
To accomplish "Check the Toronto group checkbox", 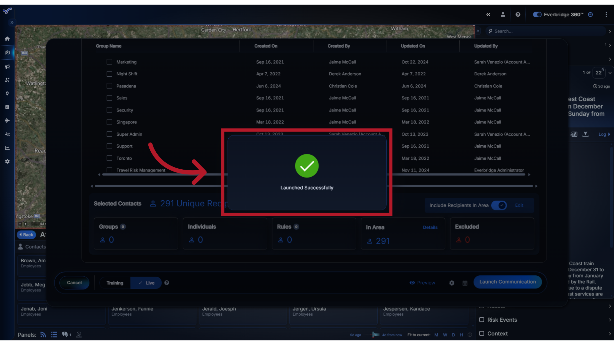I will (109, 158).
